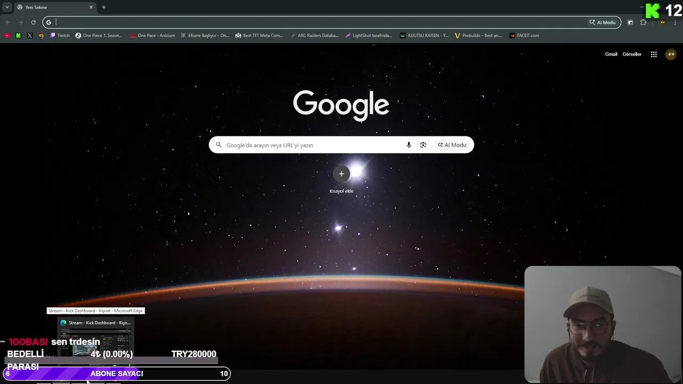Image resolution: width=683 pixels, height=384 pixels.
Task: Open the One Piece 1. Sezon bookmark
Action: 99,36
